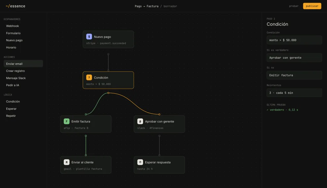Click input connector above Emitir factura node

pyautogui.click(x=86, y=114)
